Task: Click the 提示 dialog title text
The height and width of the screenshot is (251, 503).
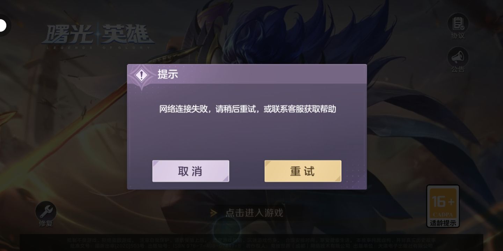Action: [168, 74]
